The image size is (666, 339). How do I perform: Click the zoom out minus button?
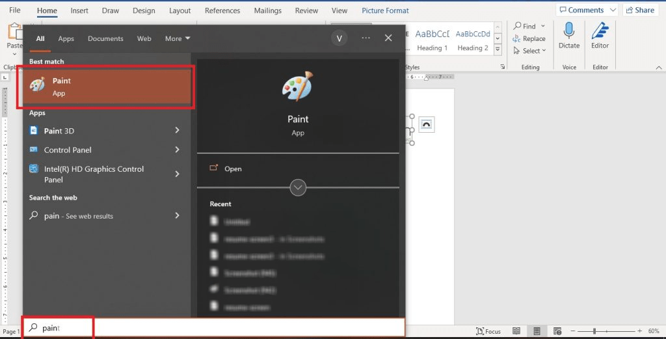pyautogui.click(x=572, y=331)
